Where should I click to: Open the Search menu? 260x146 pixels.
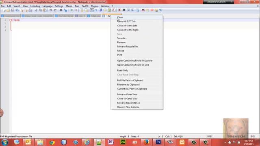click(17, 6)
